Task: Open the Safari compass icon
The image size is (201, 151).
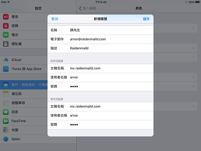Action: pos(6,139)
